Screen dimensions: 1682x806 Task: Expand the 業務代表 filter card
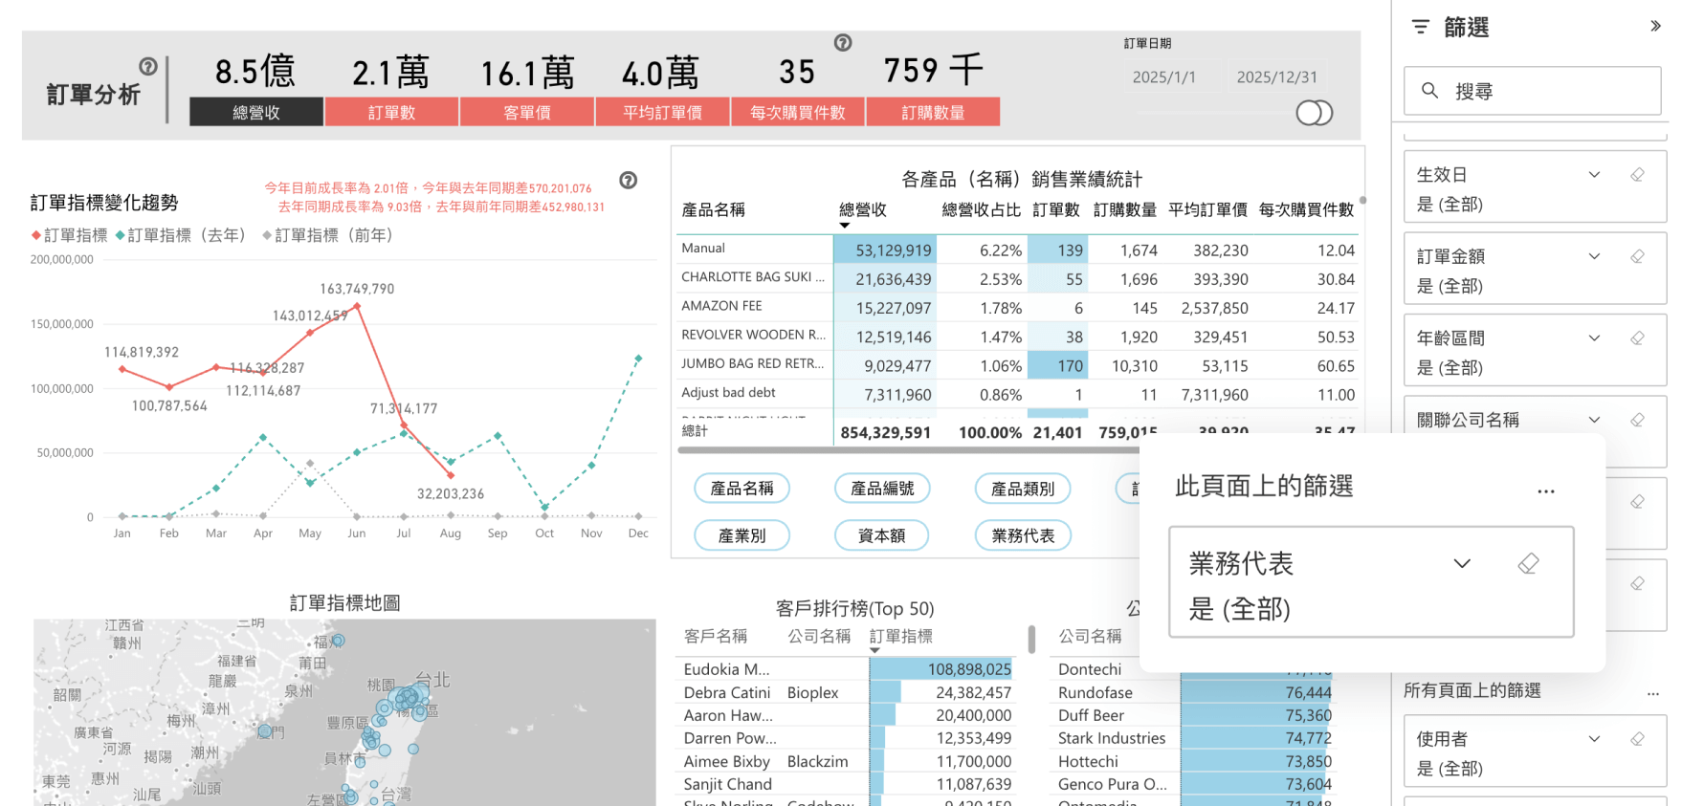tap(1462, 563)
